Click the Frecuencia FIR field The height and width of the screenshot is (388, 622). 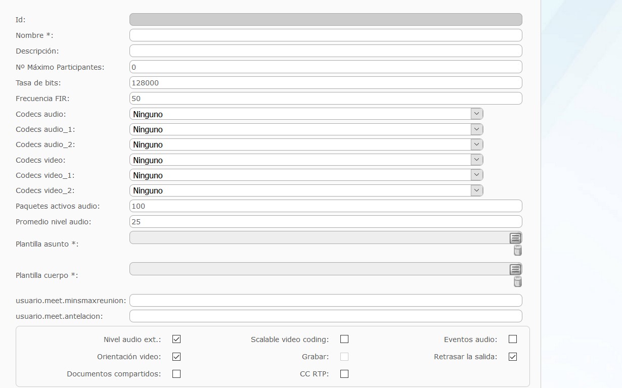326,98
